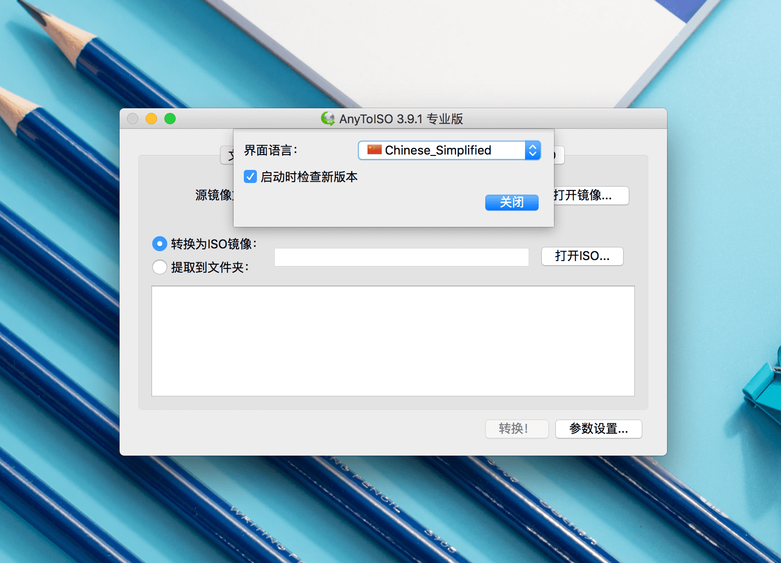The width and height of the screenshot is (781, 563).
Task: Click the large white log area
Action: coord(393,341)
